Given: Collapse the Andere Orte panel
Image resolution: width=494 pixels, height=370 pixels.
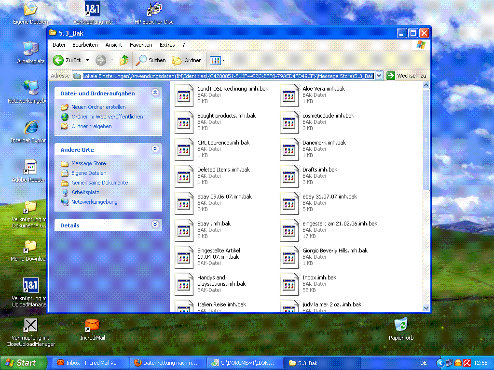Looking at the screenshot, I should (x=155, y=149).
